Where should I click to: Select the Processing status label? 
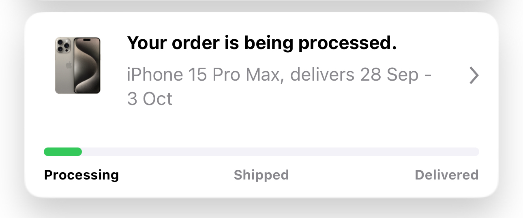[x=81, y=175]
